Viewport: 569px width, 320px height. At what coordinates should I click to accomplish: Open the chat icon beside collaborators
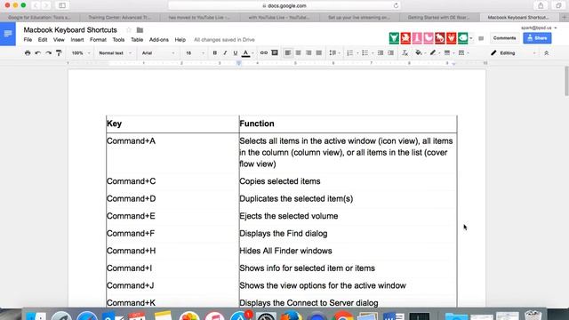(481, 38)
